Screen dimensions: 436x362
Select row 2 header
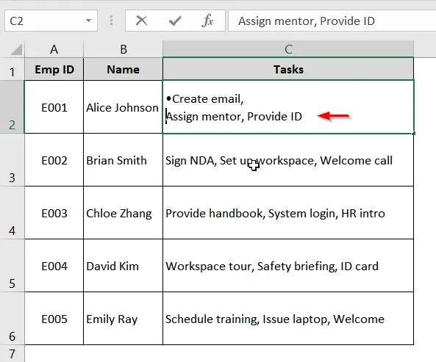tap(12, 107)
